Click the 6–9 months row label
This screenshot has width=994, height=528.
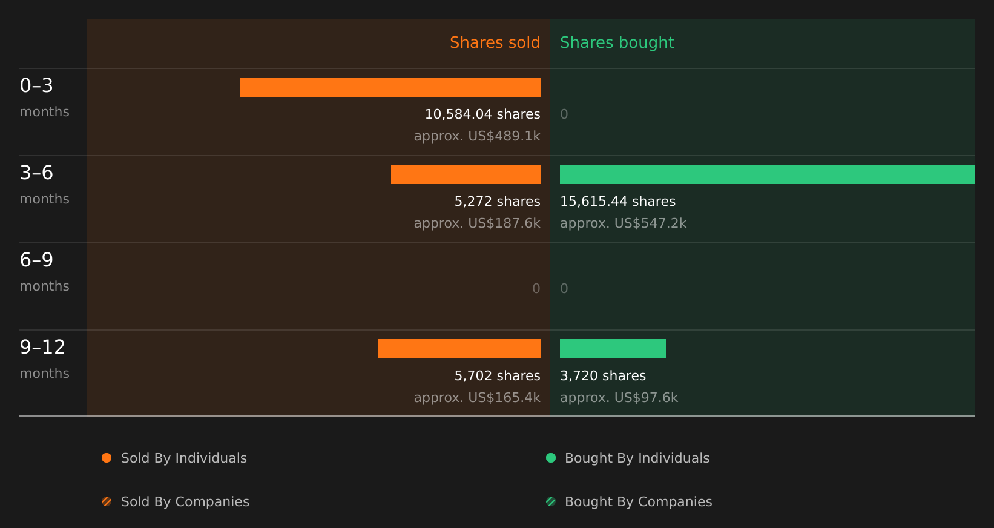point(44,271)
